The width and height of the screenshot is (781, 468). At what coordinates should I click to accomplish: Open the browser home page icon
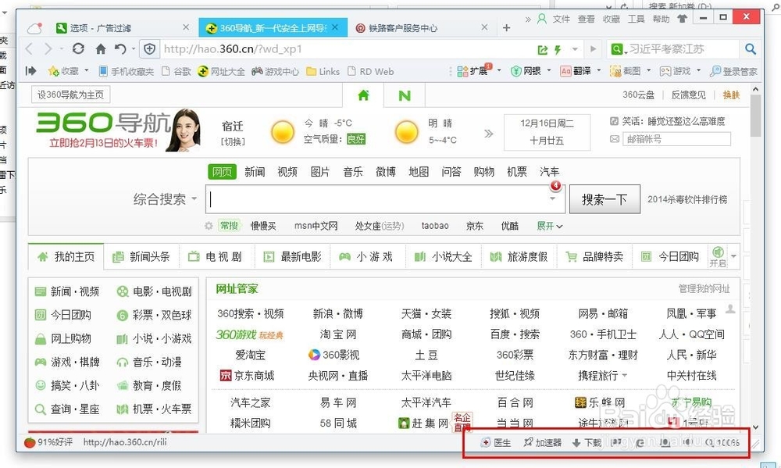[101, 49]
